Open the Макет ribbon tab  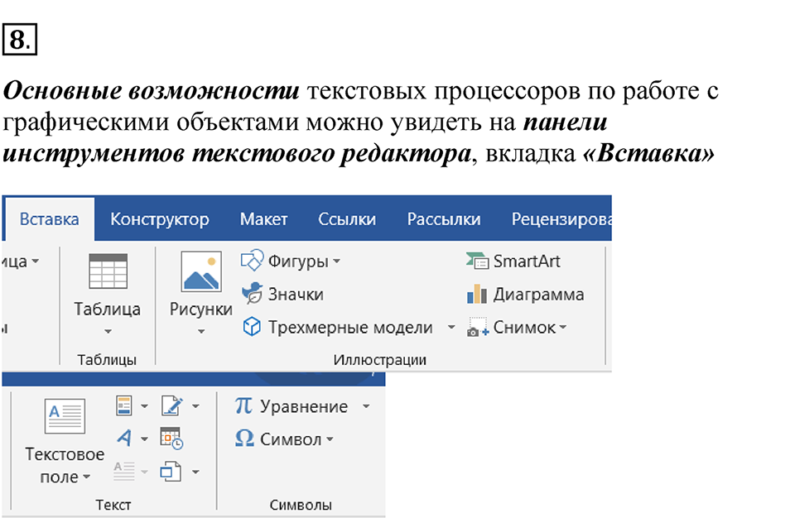point(263,219)
